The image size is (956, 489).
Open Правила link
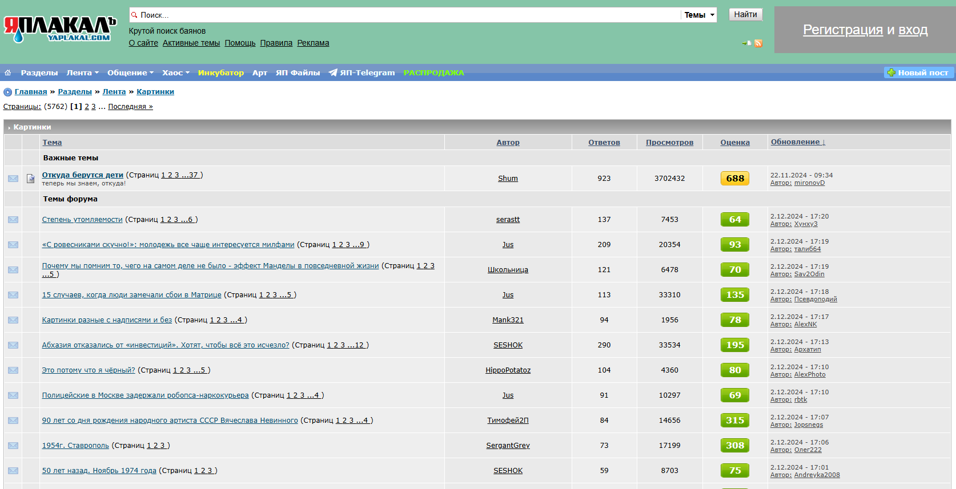click(x=276, y=43)
